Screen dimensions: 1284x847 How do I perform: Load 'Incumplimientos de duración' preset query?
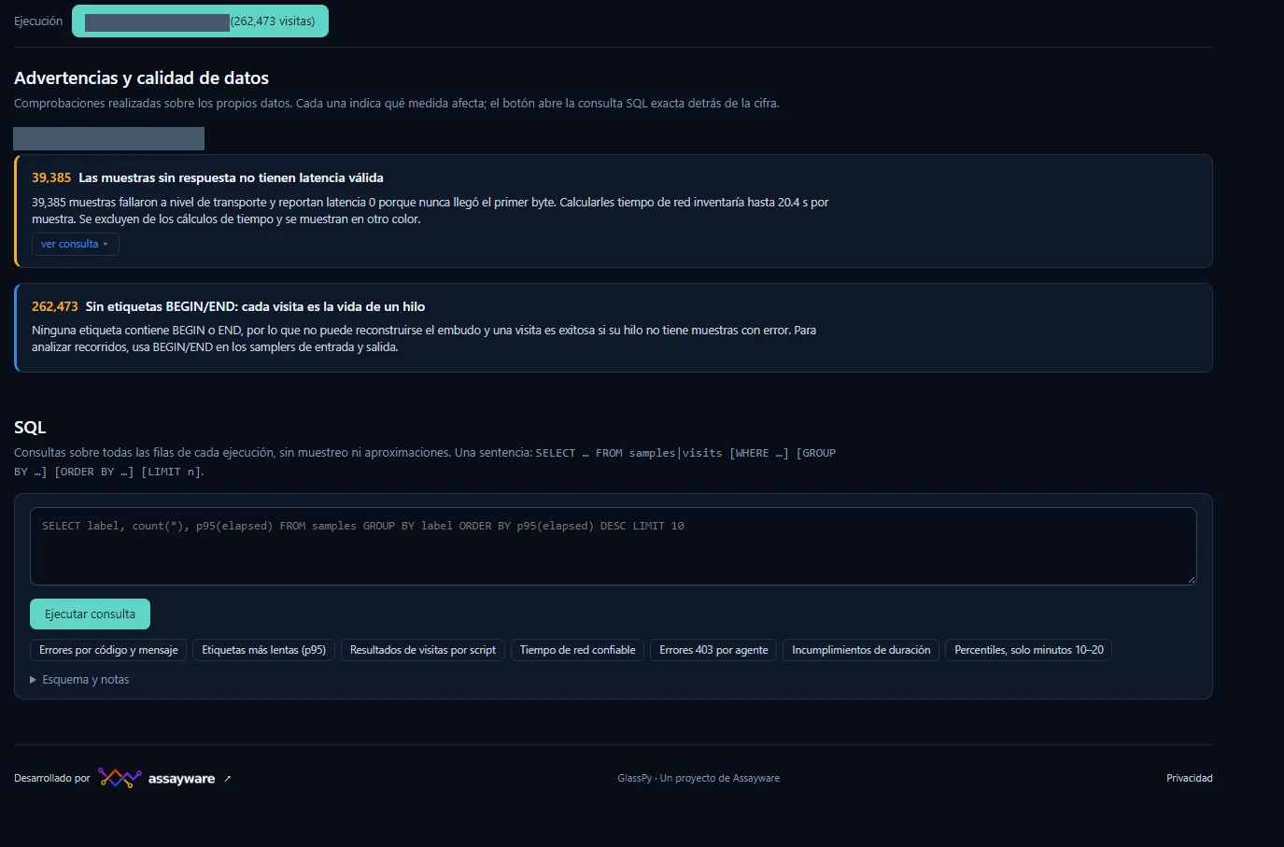[861, 650]
